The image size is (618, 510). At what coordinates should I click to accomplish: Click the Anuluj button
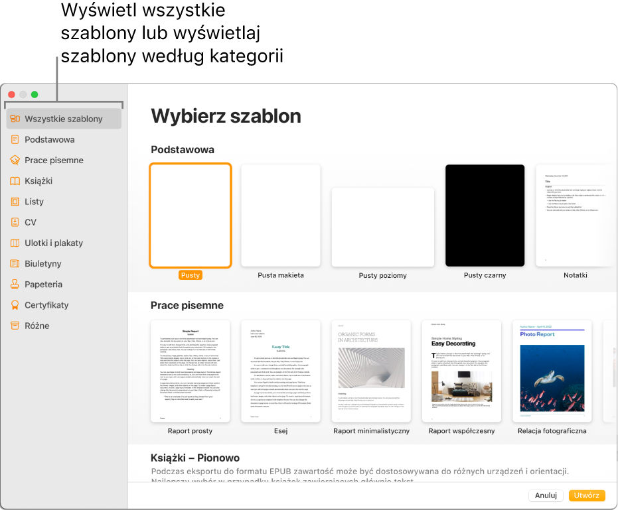coord(546,495)
